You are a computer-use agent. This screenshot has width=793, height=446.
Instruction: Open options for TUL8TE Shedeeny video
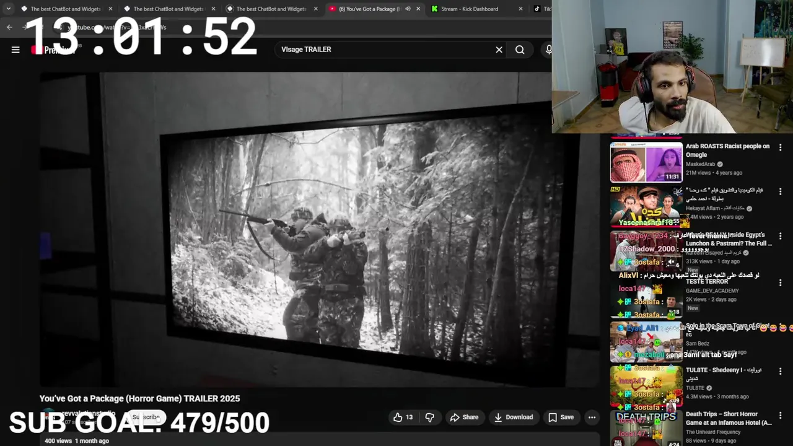click(780, 371)
